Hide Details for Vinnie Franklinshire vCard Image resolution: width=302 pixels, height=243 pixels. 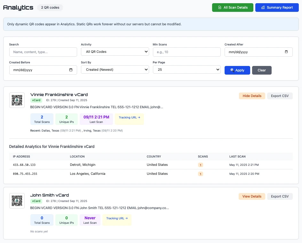pos(252,96)
